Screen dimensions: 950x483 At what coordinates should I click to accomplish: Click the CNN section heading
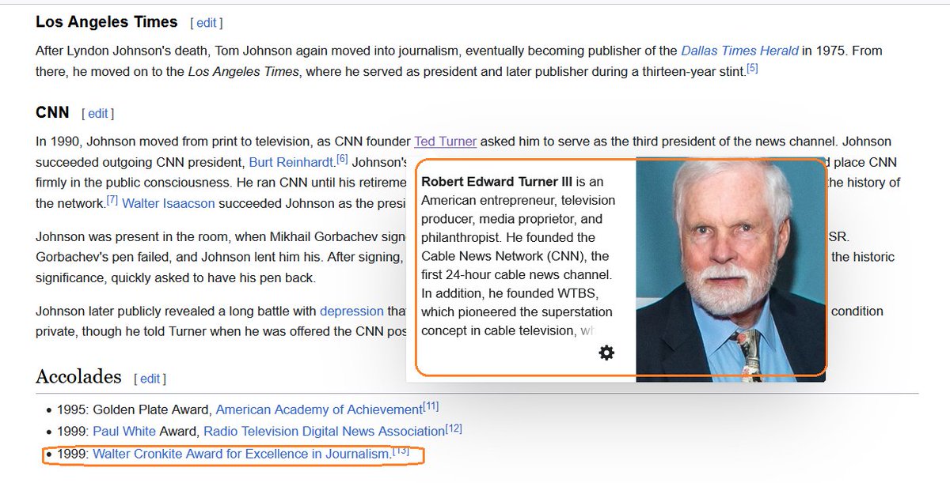coord(52,112)
